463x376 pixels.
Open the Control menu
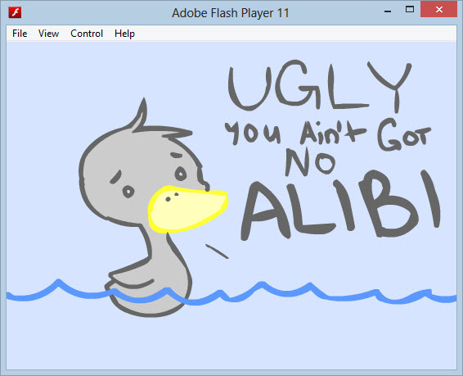(x=87, y=34)
